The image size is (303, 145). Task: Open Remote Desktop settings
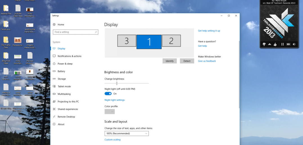pyautogui.click(x=66, y=117)
